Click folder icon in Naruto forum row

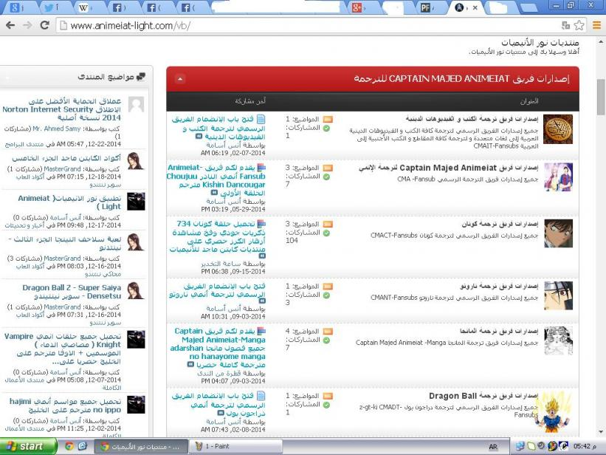click(x=328, y=287)
